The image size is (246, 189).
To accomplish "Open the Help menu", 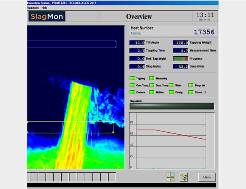I will point(44,8).
